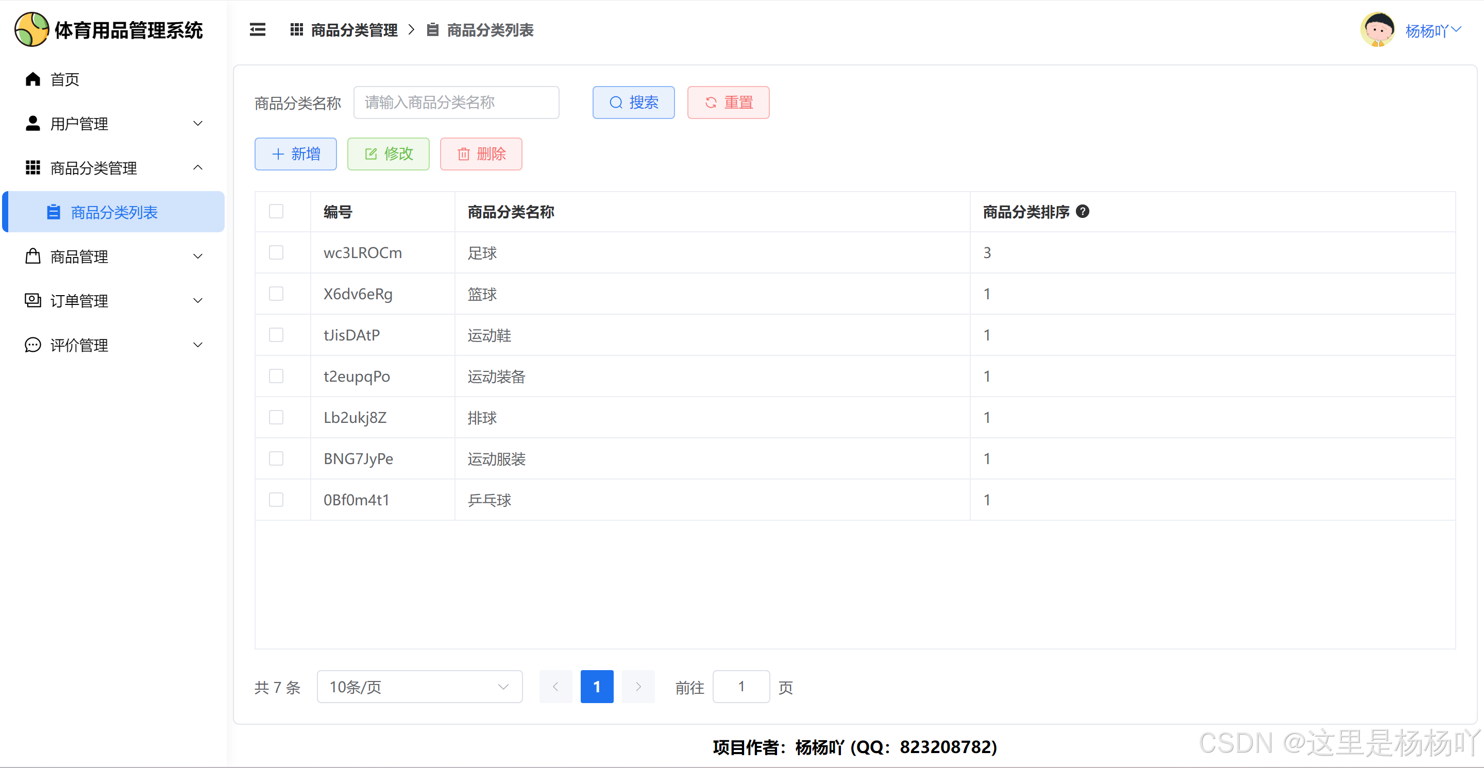Expand the 订单管理 menu chevron
This screenshot has height=768, width=1484.
[x=197, y=300]
